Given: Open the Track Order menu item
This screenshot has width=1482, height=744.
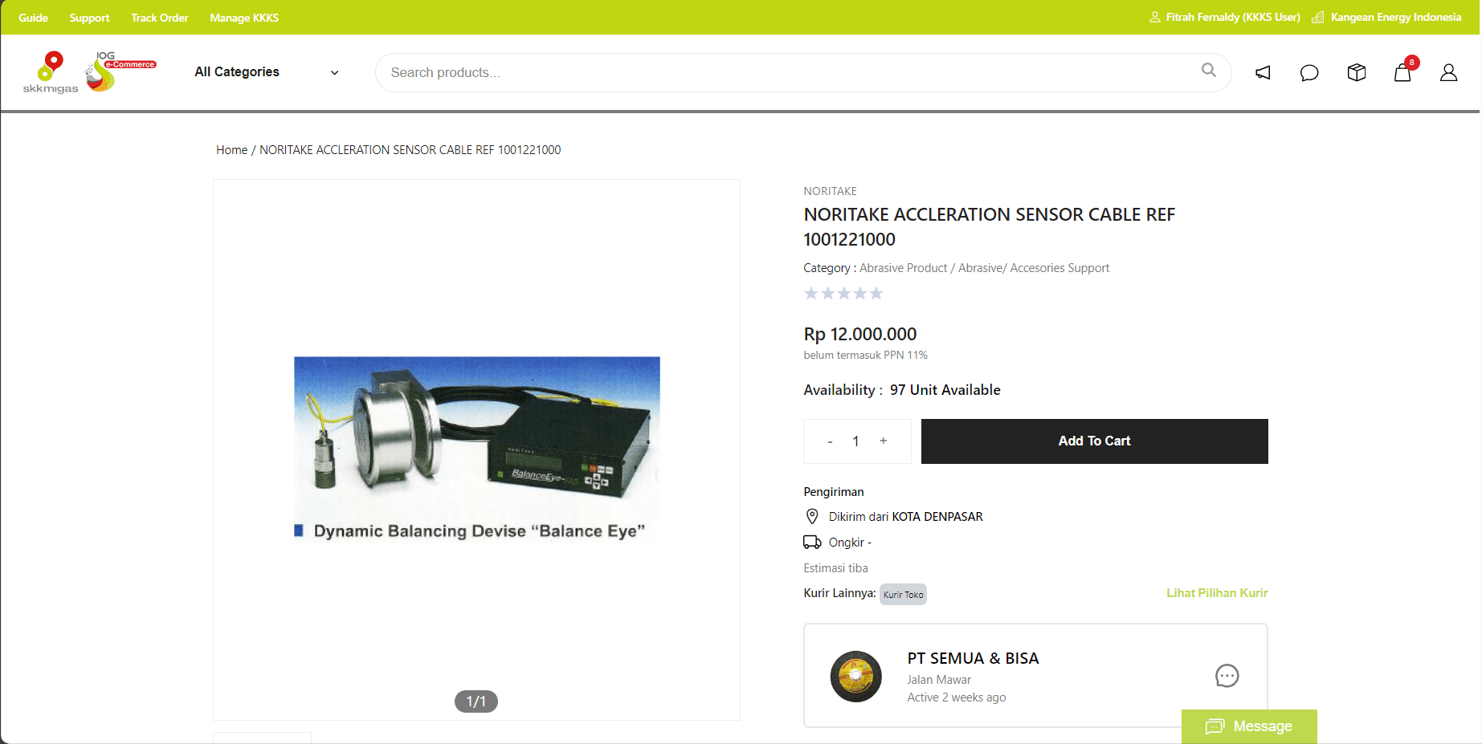Looking at the screenshot, I should (x=160, y=18).
